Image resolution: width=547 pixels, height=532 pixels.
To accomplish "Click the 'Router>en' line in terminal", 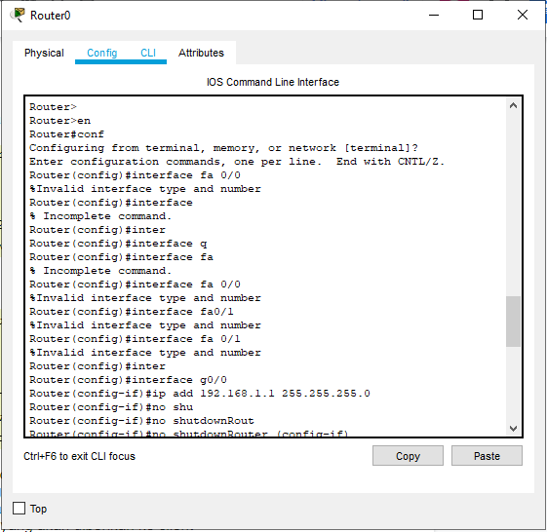I will click(x=60, y=121).
